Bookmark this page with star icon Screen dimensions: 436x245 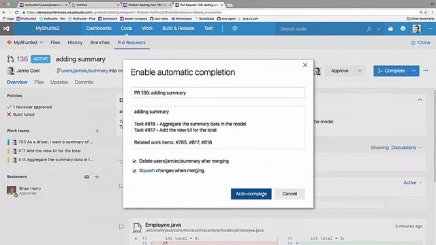(x=426, y=12)
